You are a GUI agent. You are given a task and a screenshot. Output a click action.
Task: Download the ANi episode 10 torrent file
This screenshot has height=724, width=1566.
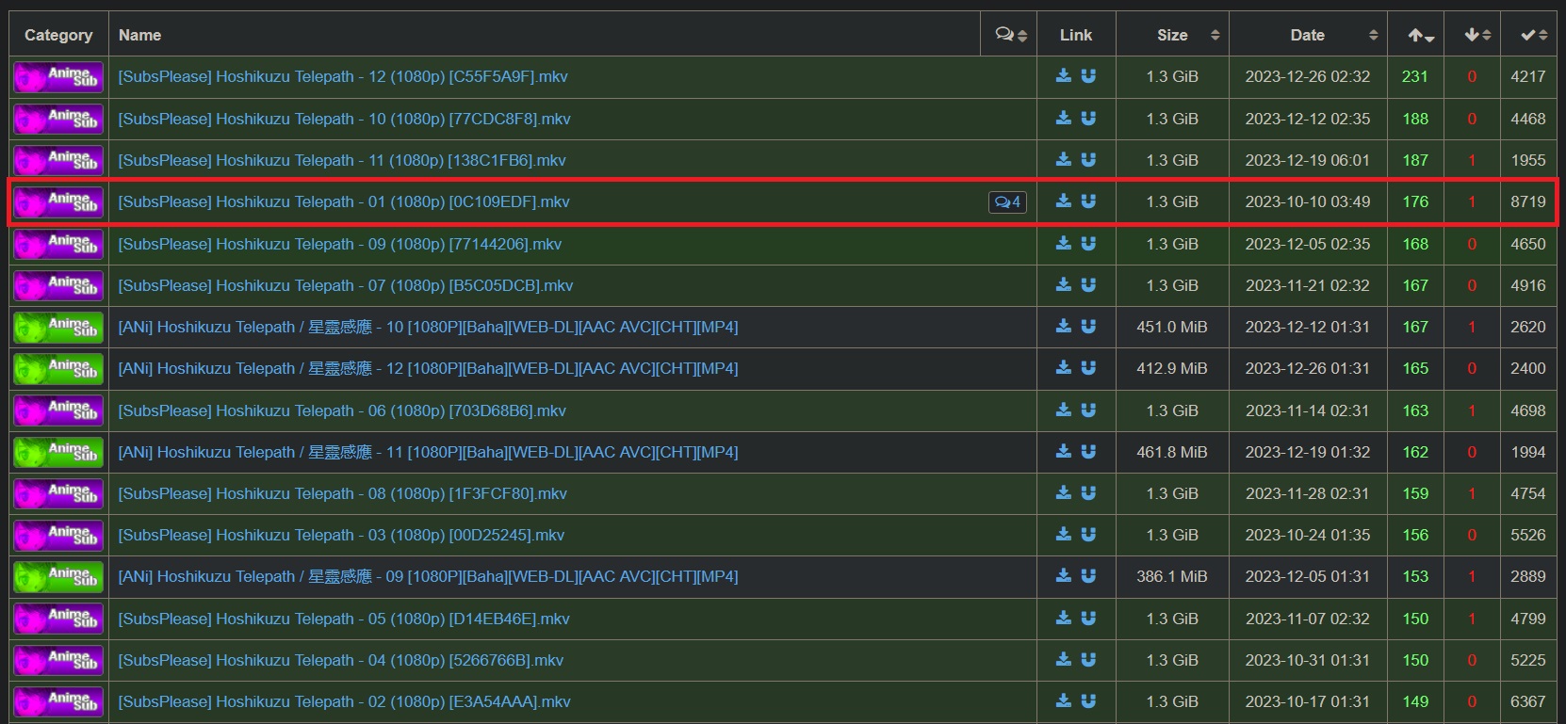pyautogui.click(x=1064, y=327)
